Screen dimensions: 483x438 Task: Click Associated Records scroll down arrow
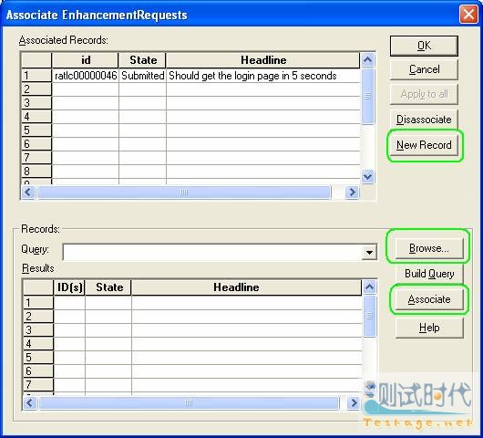point(368,177)
